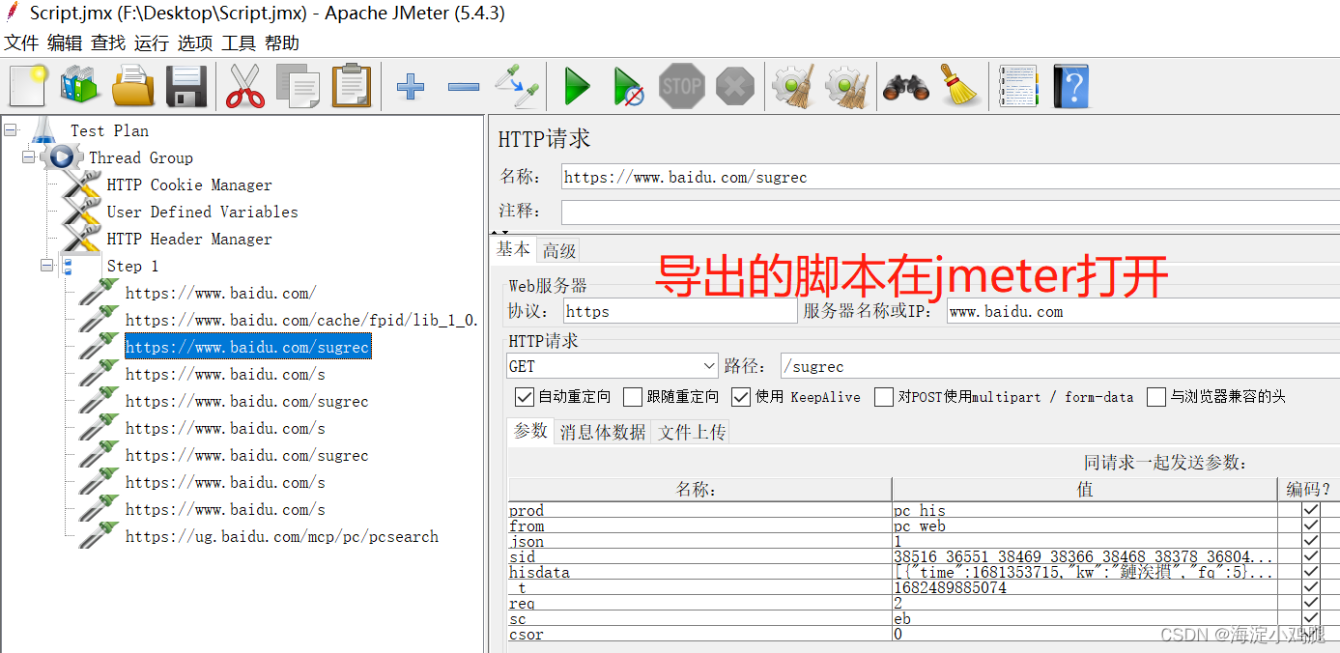The width and height of the screenshot is (1340, 653).
Task: Collapse all nodes with minus icon
Action: tap(464, 87)
